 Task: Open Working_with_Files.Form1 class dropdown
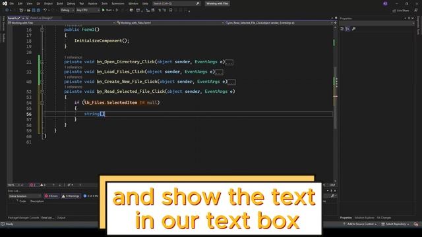(x=170, y=23)
